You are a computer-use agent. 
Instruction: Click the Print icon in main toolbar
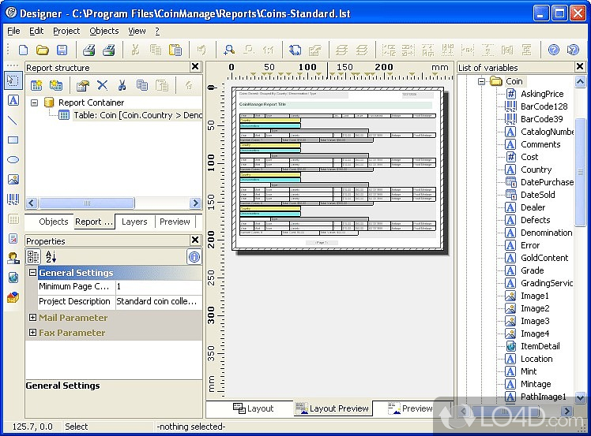[89, 50]
